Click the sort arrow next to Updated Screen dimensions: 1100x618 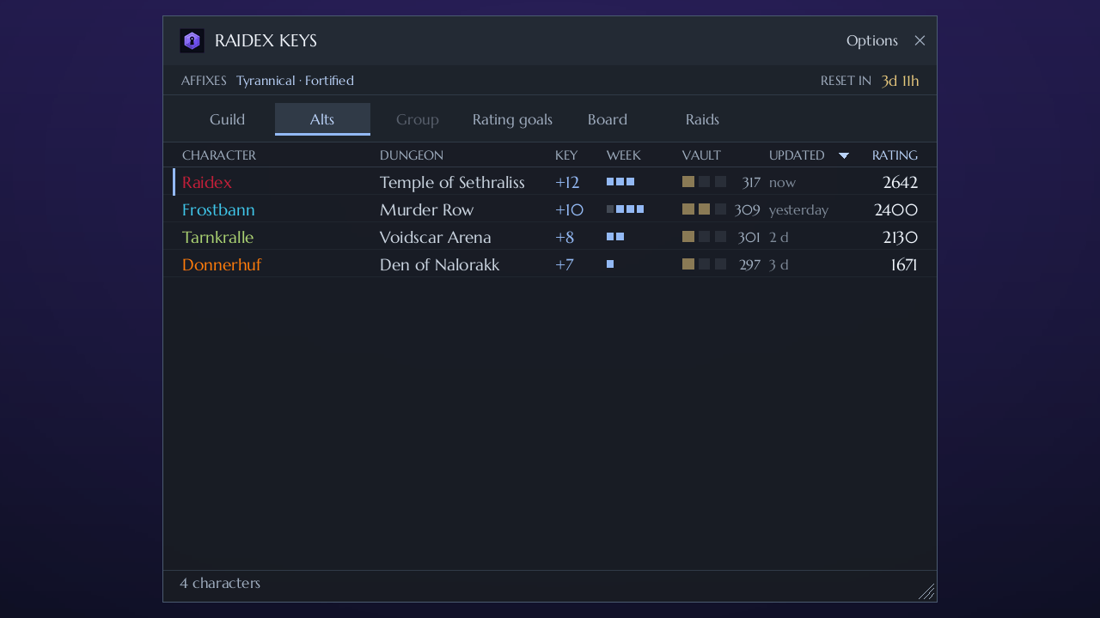(x=844, y=155)
